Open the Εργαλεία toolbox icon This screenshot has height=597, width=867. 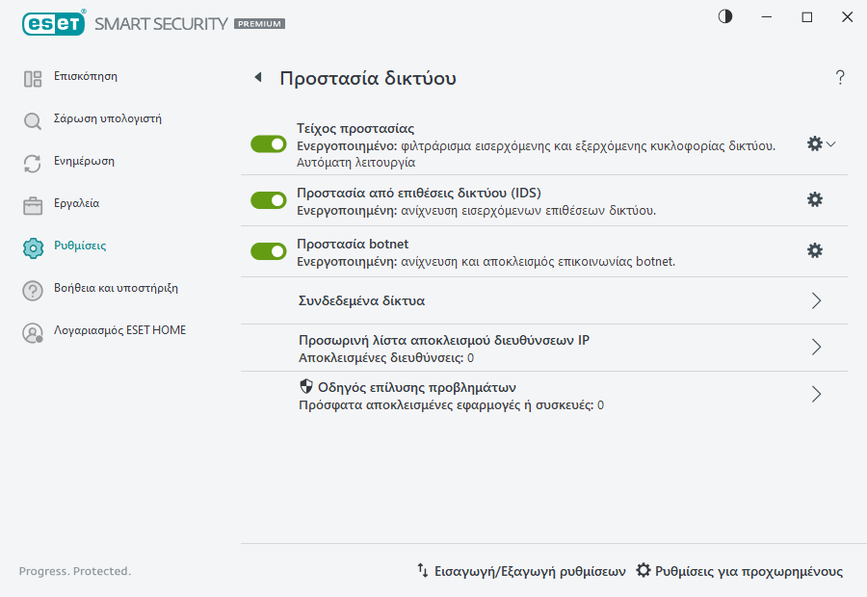tap(33, 203)
